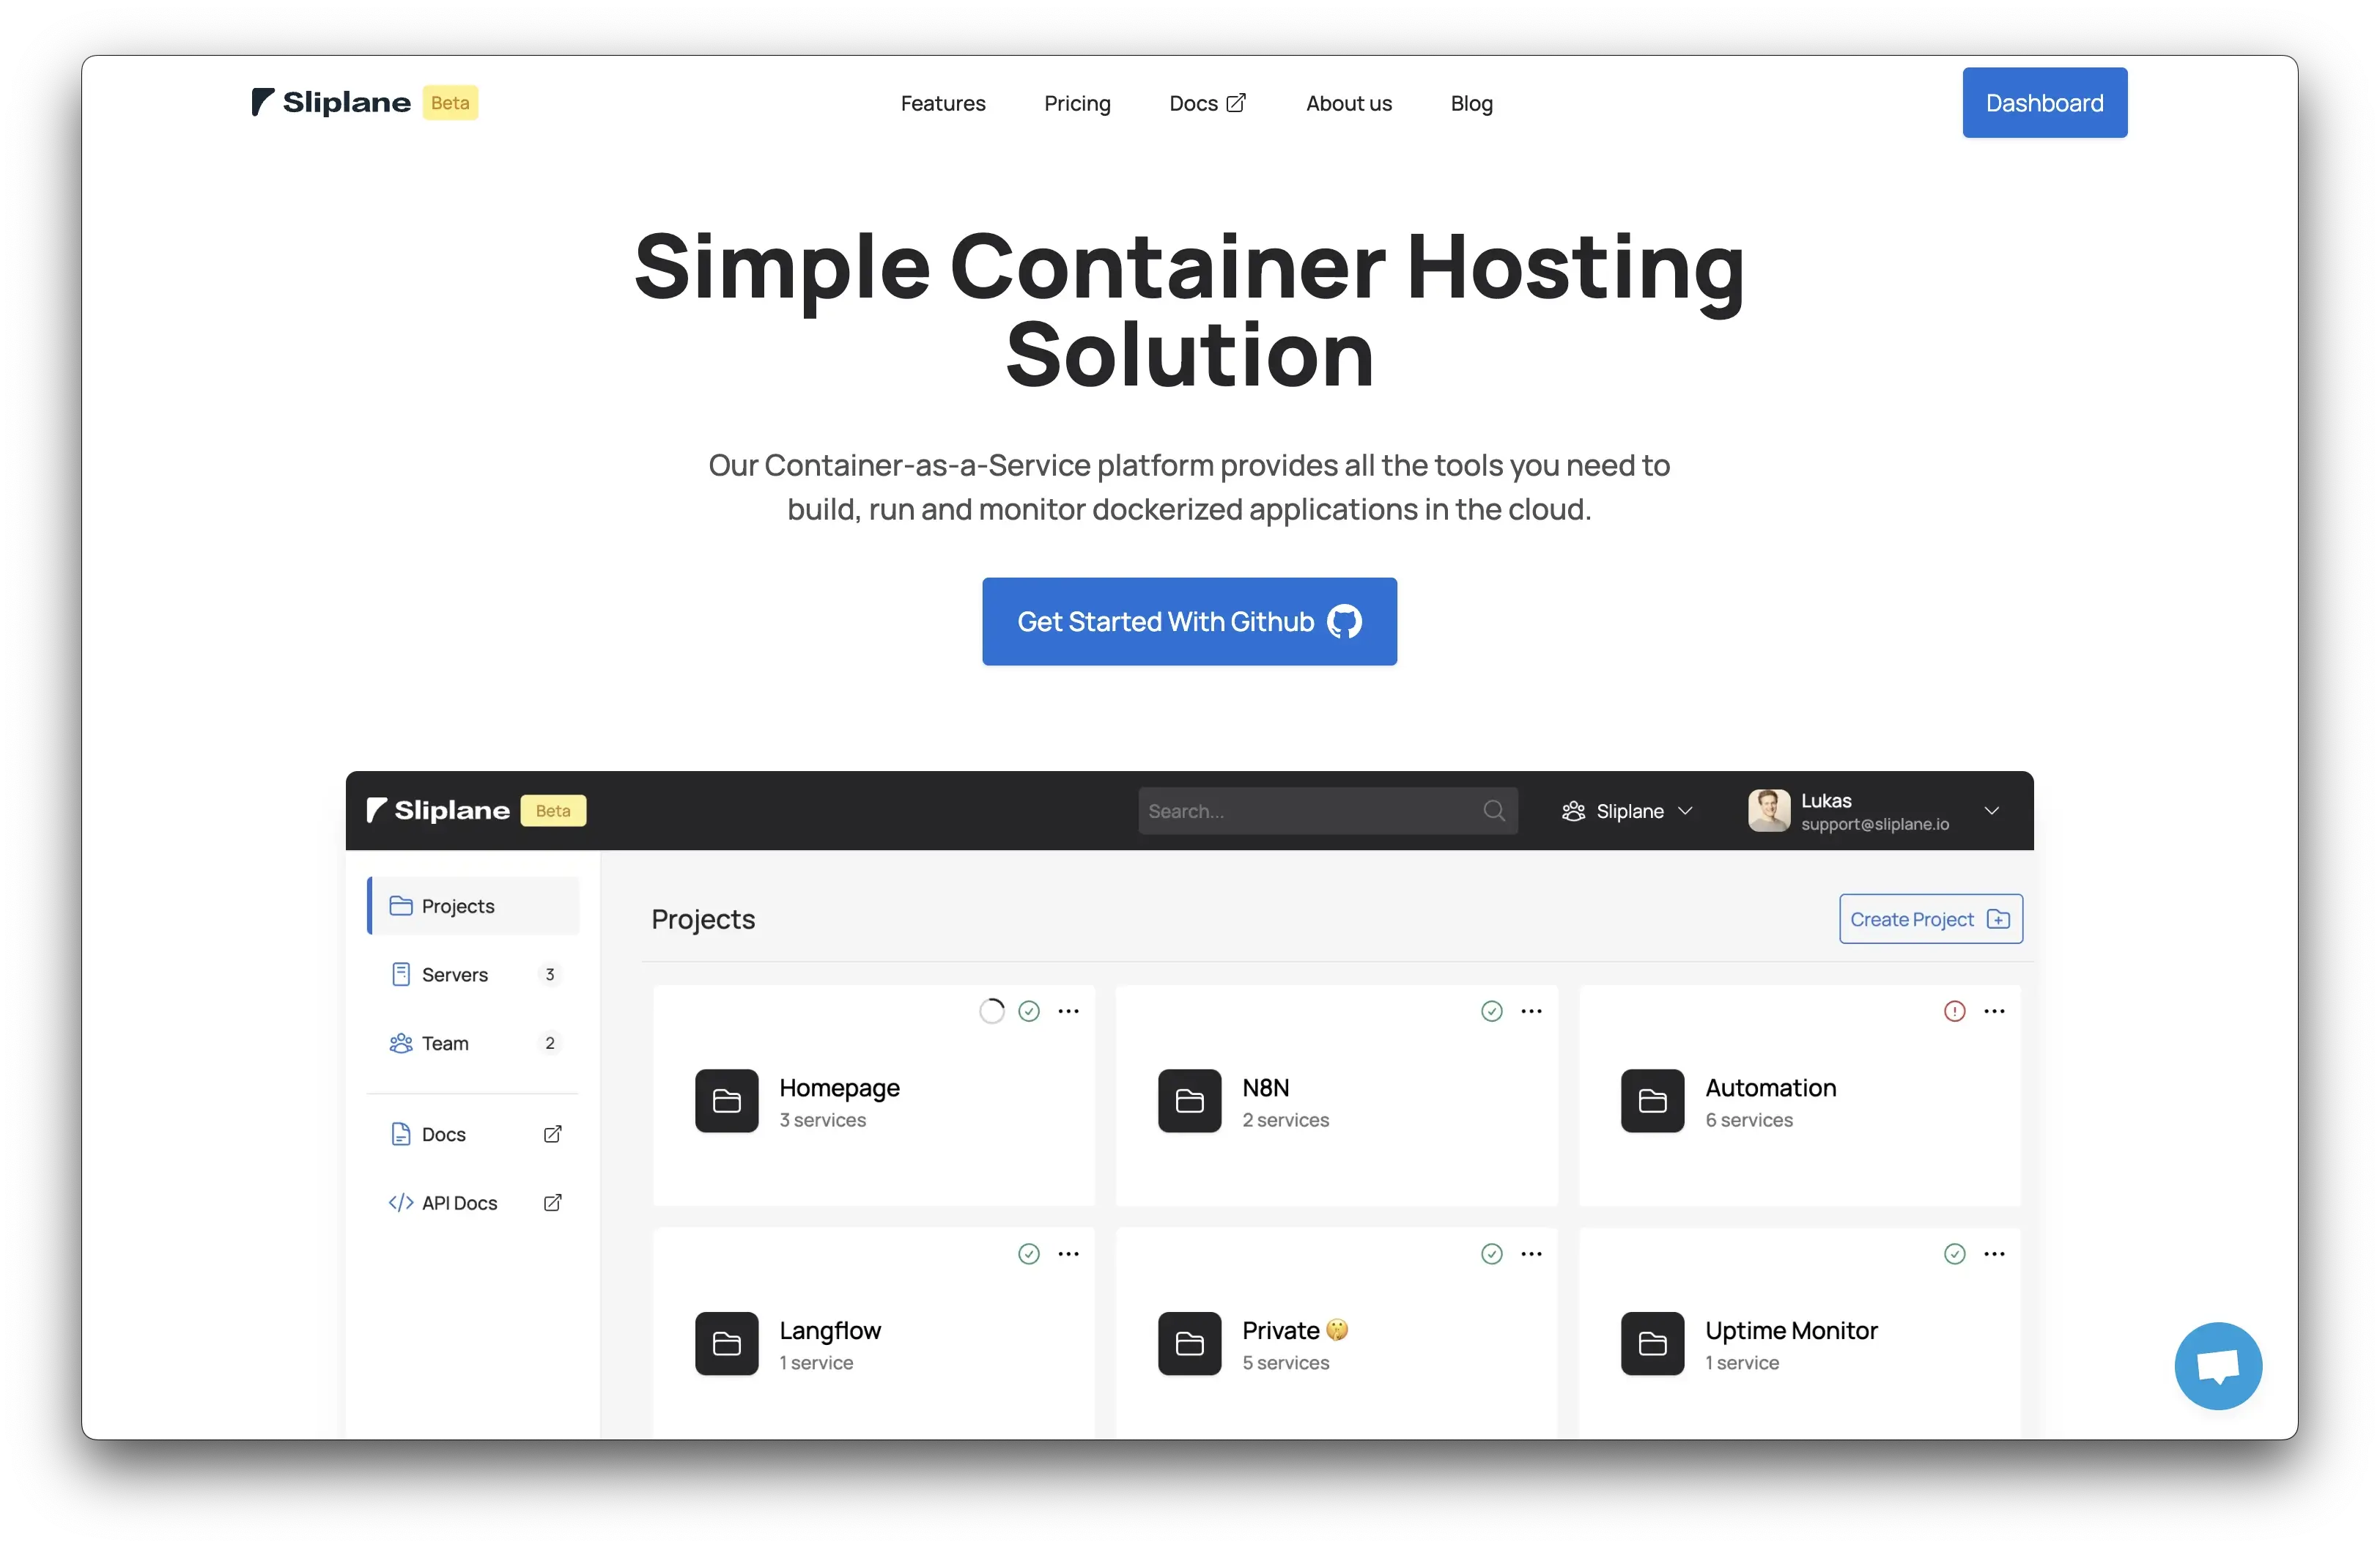The height and width of the screenshot is (1548, 2380).
Task: Open the Projects section in the sidebar
Action: (x=457, y=906)
